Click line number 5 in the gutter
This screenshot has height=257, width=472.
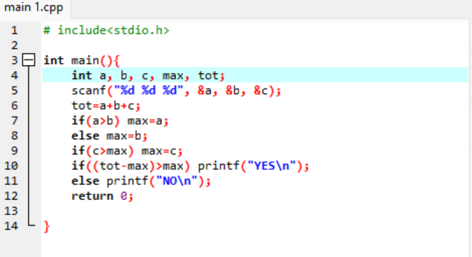[x=15, y=90]
